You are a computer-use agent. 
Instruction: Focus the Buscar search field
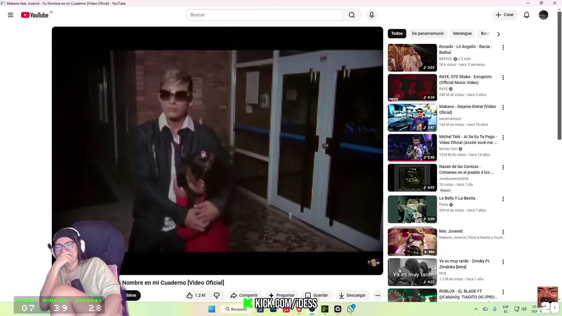(x=264, y=15)
